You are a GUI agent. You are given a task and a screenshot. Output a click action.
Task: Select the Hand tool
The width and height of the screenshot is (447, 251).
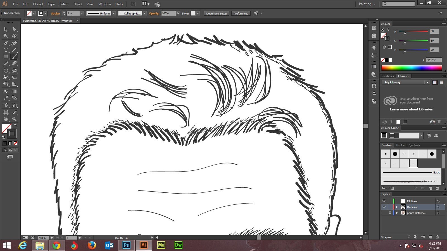click(x=6, y=119)
